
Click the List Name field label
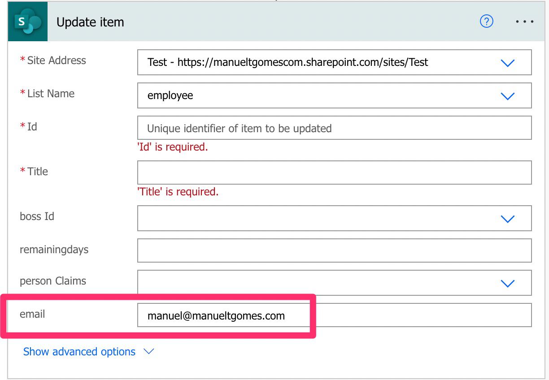51,94
